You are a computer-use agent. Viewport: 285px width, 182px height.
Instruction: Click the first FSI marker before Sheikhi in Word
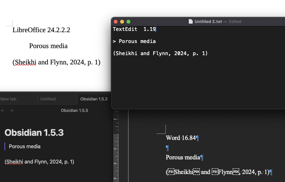171,172
